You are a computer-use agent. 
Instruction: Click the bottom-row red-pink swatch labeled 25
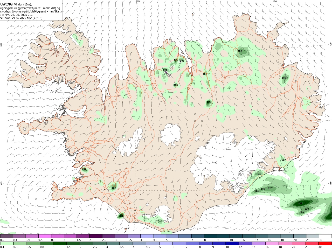click(x=312, y=243)
